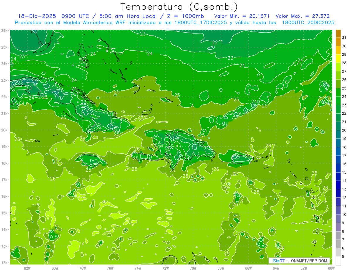Click the legend value '15'
Image resolution: width=352 pixels, height=272 pixels.
[x=344, y=173]
